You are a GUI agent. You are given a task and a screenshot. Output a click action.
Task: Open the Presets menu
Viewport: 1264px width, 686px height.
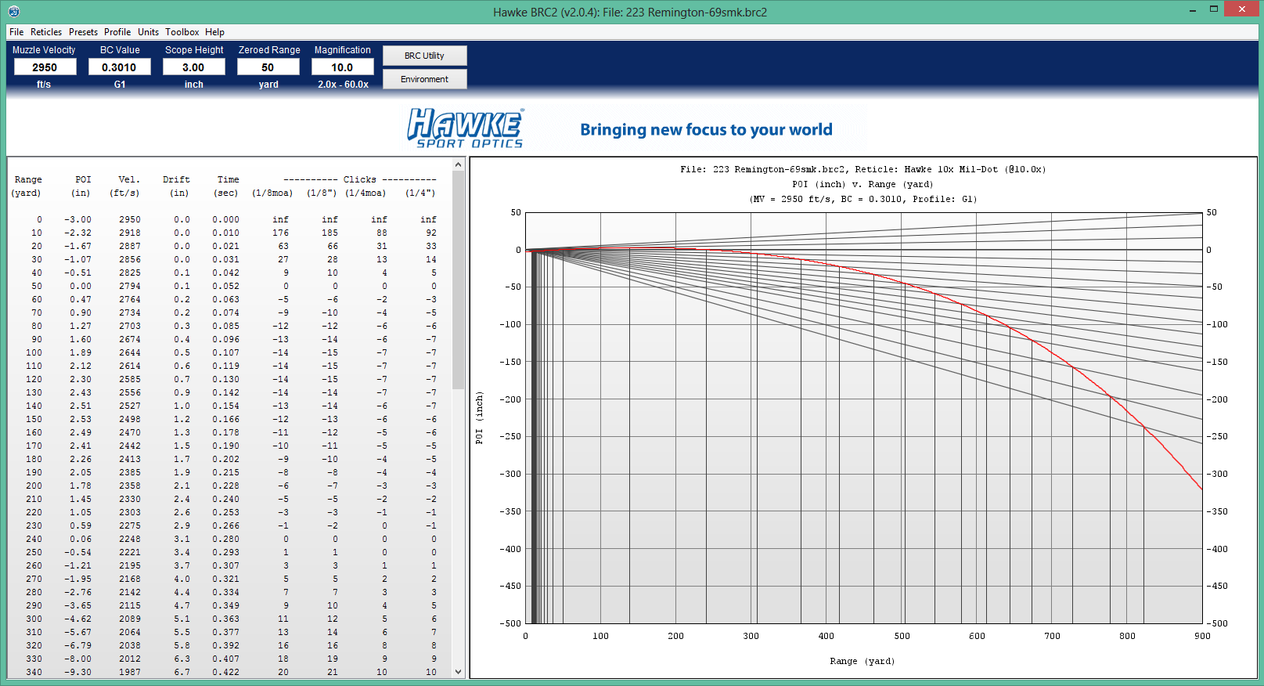pos(83,32)
